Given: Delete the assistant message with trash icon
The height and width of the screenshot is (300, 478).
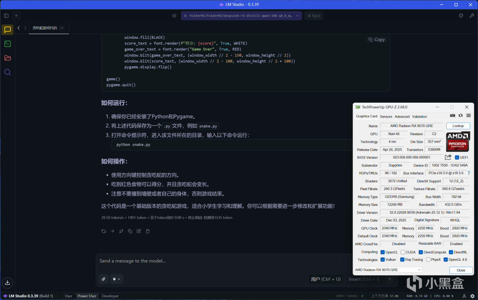Looking at the screenshot, I should point(148,231).
